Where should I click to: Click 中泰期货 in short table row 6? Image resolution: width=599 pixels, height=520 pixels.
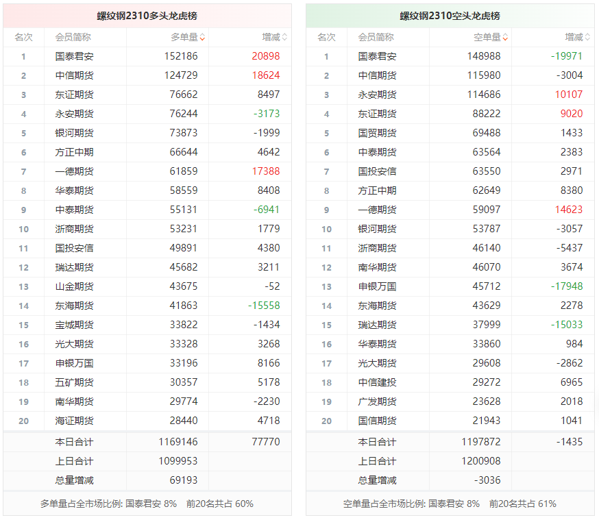[377, 152]
